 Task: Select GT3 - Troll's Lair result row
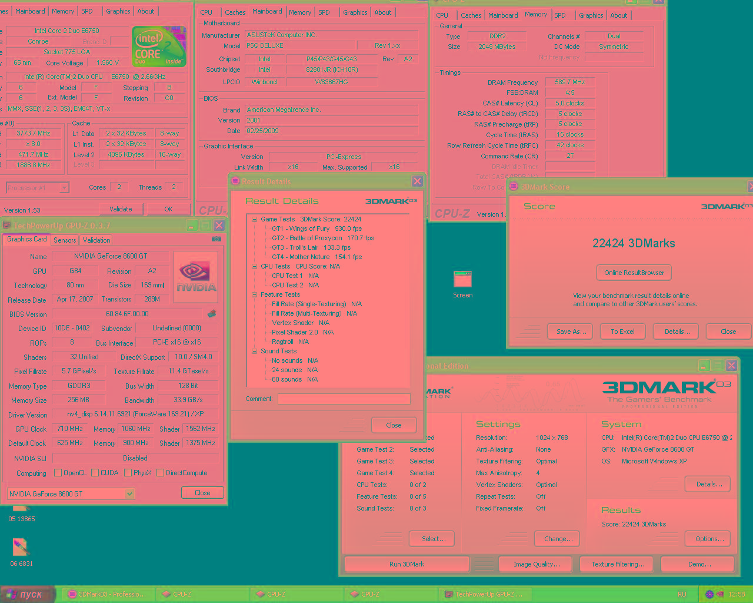(x=311, y=247)
